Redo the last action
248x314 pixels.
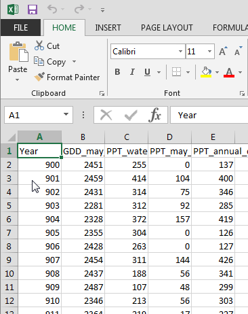(x=79, y=10)
